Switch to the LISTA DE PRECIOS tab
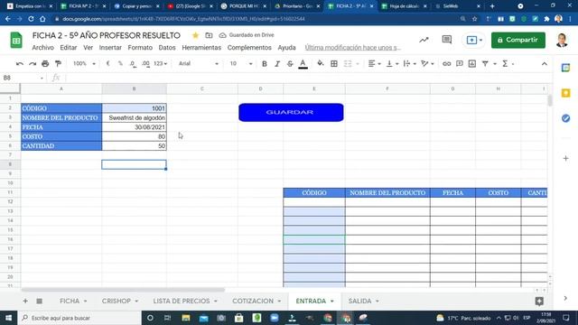The height and width of the screenshot is (325, 578). click(x=182, y=301)
